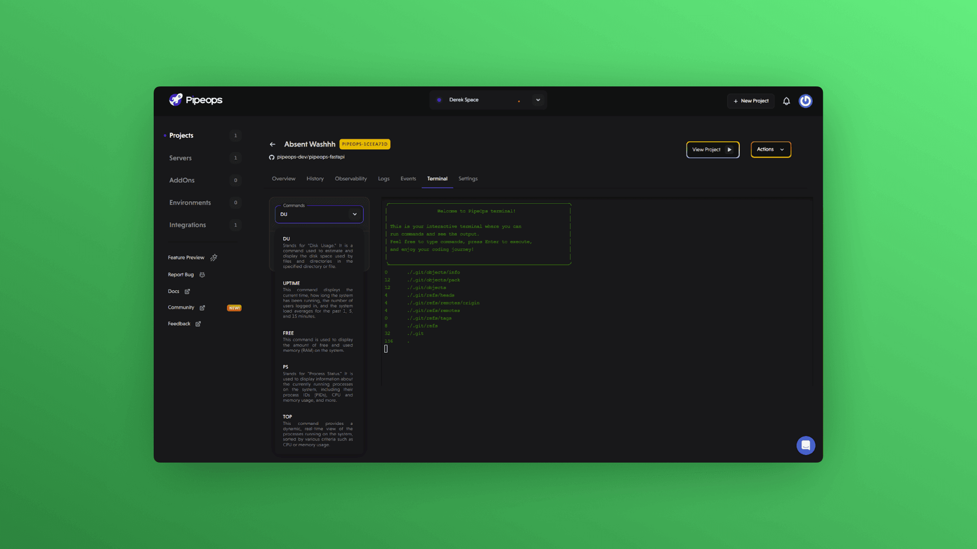Switch to the History tab
977x549 pixels.
pos(315,179)
